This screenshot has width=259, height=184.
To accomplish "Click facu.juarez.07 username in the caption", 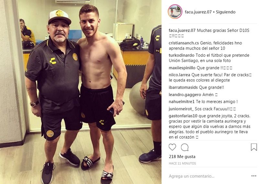I will tap(182, 30).
